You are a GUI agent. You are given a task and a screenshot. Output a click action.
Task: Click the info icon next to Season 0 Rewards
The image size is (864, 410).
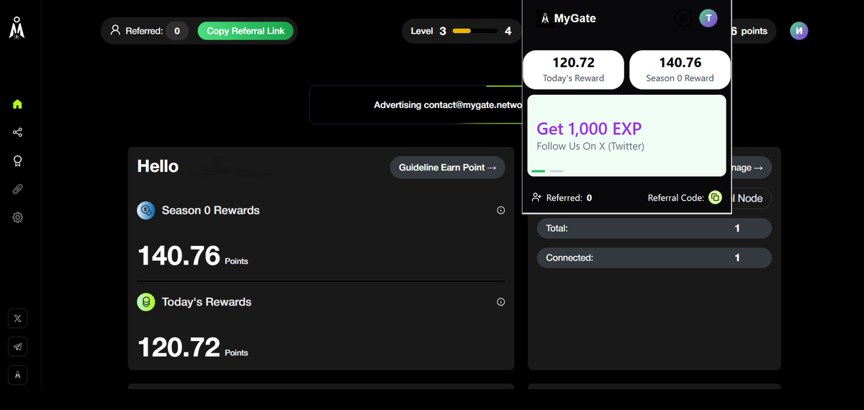tap(501, 210)
